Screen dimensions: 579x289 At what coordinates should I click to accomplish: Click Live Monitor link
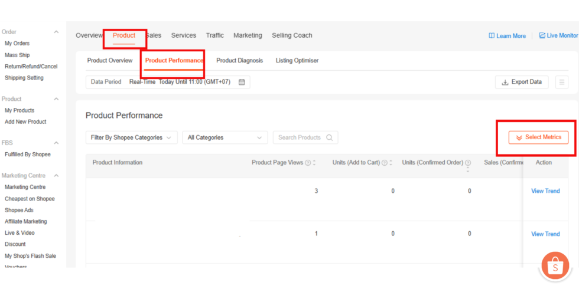559,35
